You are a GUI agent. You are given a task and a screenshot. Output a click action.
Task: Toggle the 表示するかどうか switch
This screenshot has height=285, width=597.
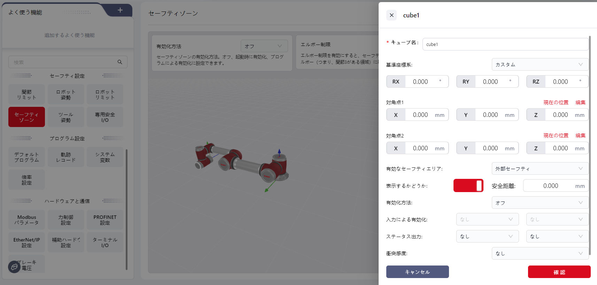[x=468, y=186]
